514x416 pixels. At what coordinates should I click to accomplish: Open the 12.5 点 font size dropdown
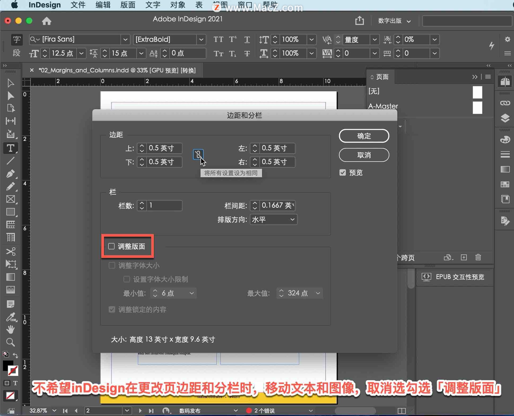81,53
